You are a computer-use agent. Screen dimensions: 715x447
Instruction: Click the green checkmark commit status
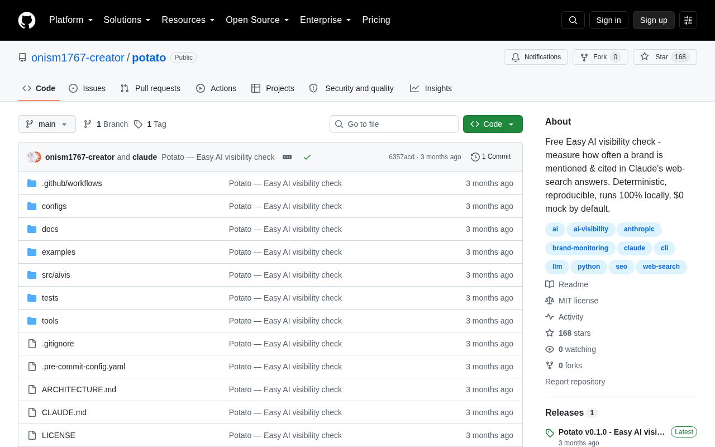(x=307, y=157)
